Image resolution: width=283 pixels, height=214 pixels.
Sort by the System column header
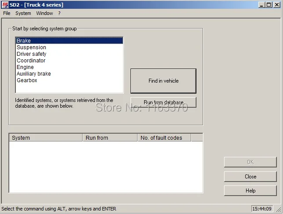click(46, 138)
